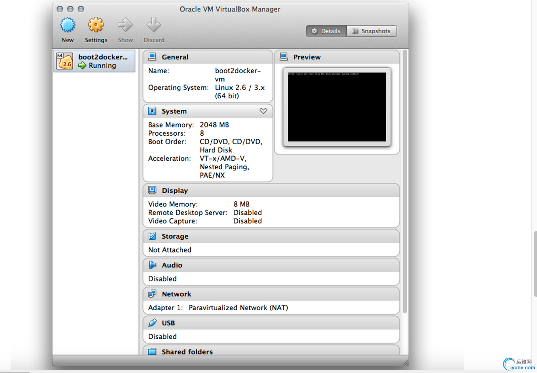Click the page scrollbar at right edge
537x373 pixels.
(x=535, y=264)
